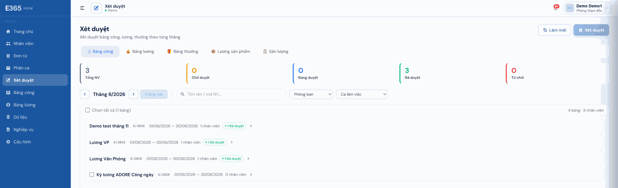Open Nhân viên in sidebar

35,44
